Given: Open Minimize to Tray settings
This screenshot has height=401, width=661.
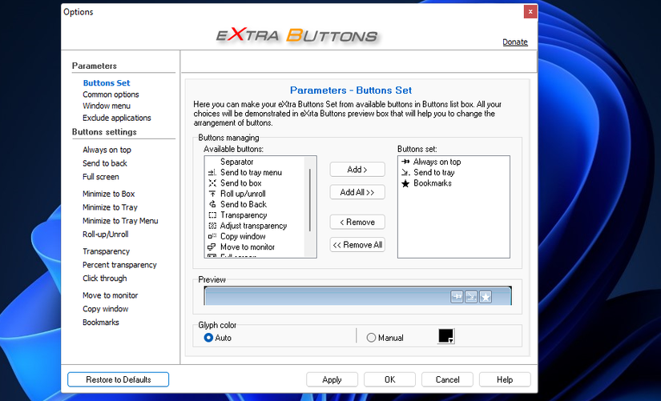Looking at the screenshot, I should pyautogui.click(x=110, y=207).
